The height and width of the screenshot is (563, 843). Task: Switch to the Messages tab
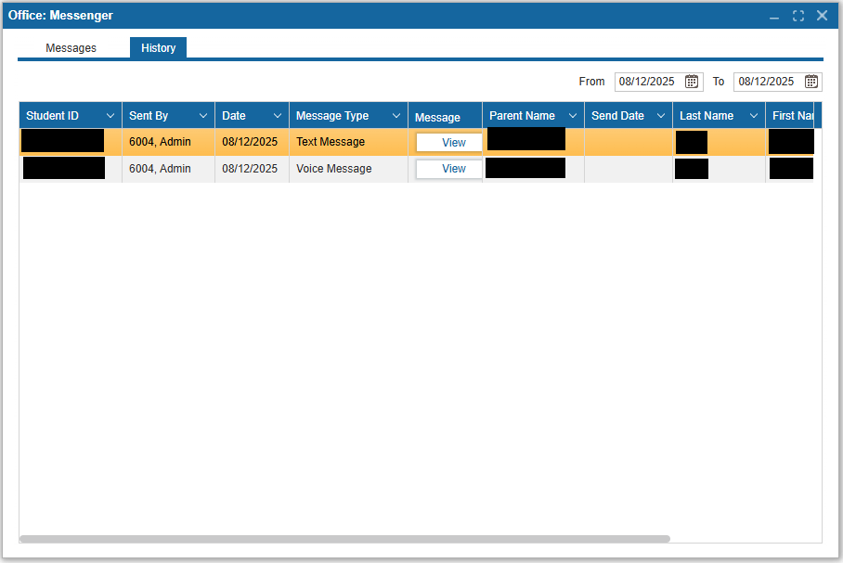point(71,48)
